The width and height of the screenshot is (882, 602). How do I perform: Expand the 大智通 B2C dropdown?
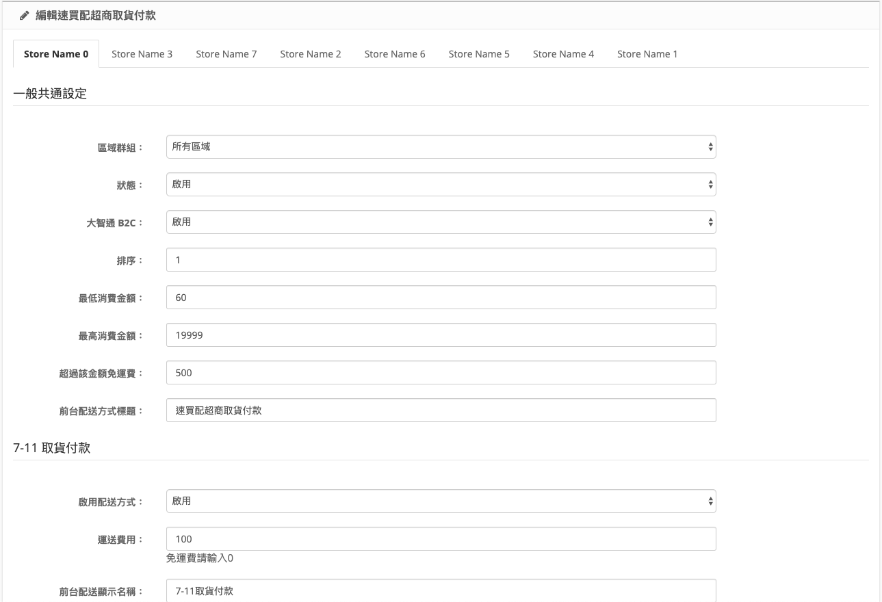(x=441, y=222)
